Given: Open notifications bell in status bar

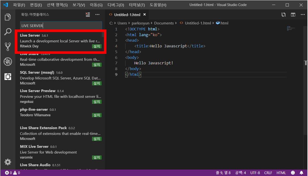Looking at the screenshot, I should [x=301, y=173].
